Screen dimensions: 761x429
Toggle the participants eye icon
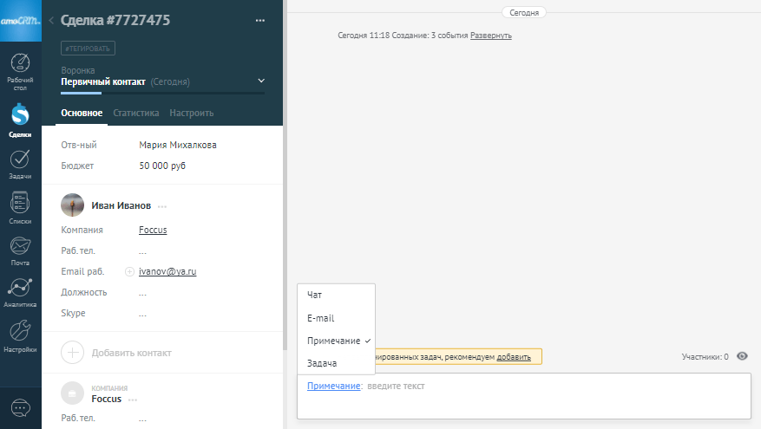[x=742, y=356]
